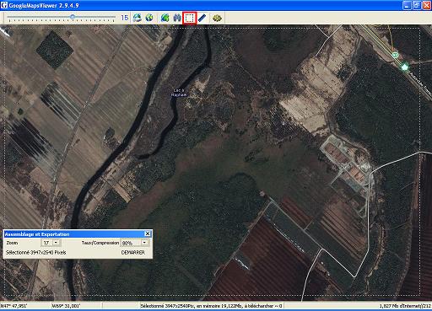Click the Assemblage et Exportation title bar
The height and width of the screenshot is (311, 432).
point(73,233)
